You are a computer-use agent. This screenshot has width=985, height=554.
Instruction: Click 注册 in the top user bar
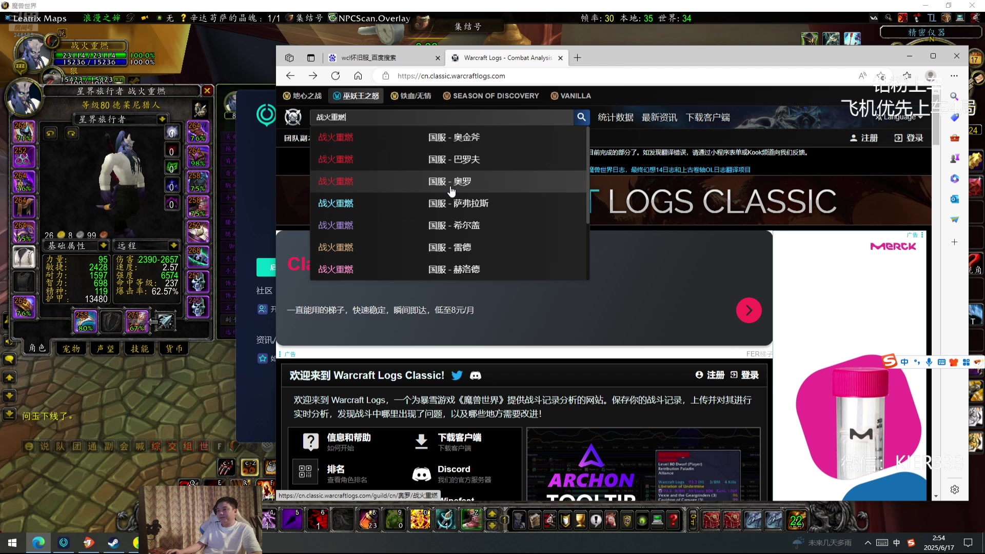(864, 138)
